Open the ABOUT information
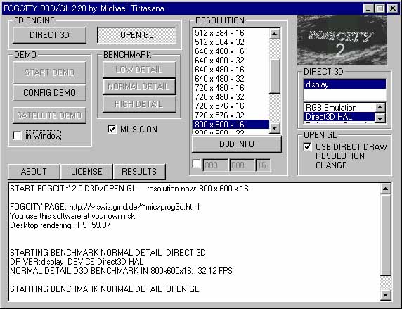The height and width of the screenshot is (309, 402). coord(34,172)
